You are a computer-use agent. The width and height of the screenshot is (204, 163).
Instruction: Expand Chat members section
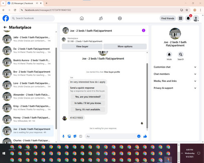click(175, 74)
